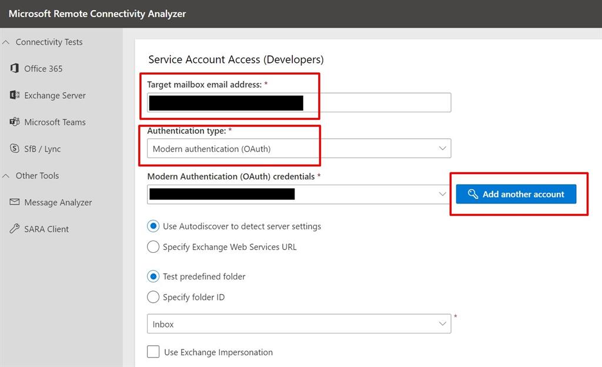Screen dimensions: 602x367
Task: Collapse the Other Tools section
Action: [x=6, y=176]
